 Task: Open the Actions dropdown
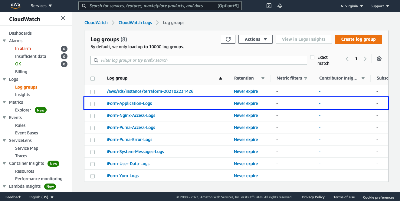coord(255,39)
